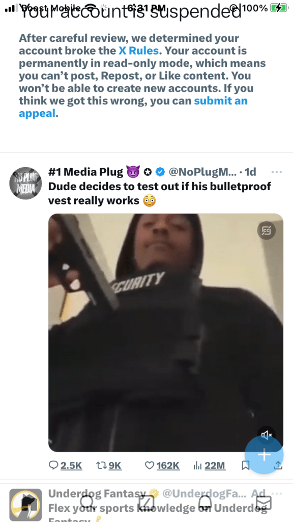This screenshot has width=293, height=522.
Task: Open the Underdog Fantasy ad avatar
Action: click(25, 505)
